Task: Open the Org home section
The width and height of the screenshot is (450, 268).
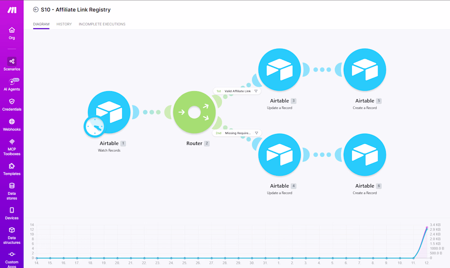Action: [12, 33]
